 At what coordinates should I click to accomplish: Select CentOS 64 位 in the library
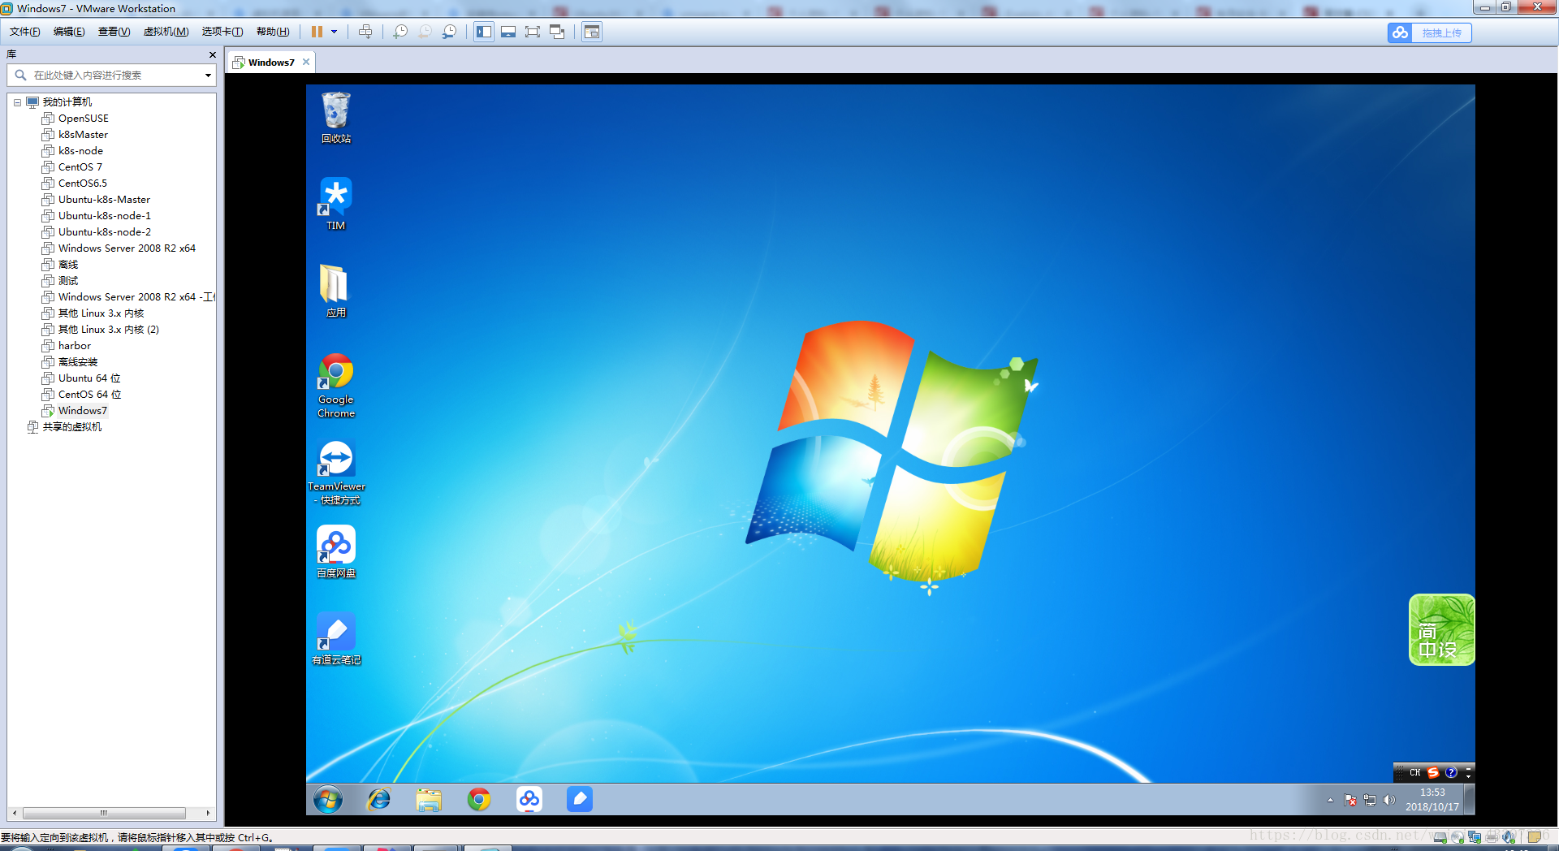[x=89, y=395]
